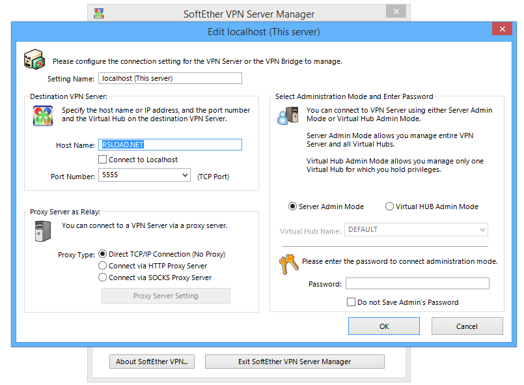Image resolution: width=524 pixels, height=385 pixels.
Task: Click the "Proxy Server as Relay:" group label
Action: click(x=65, y=212)
